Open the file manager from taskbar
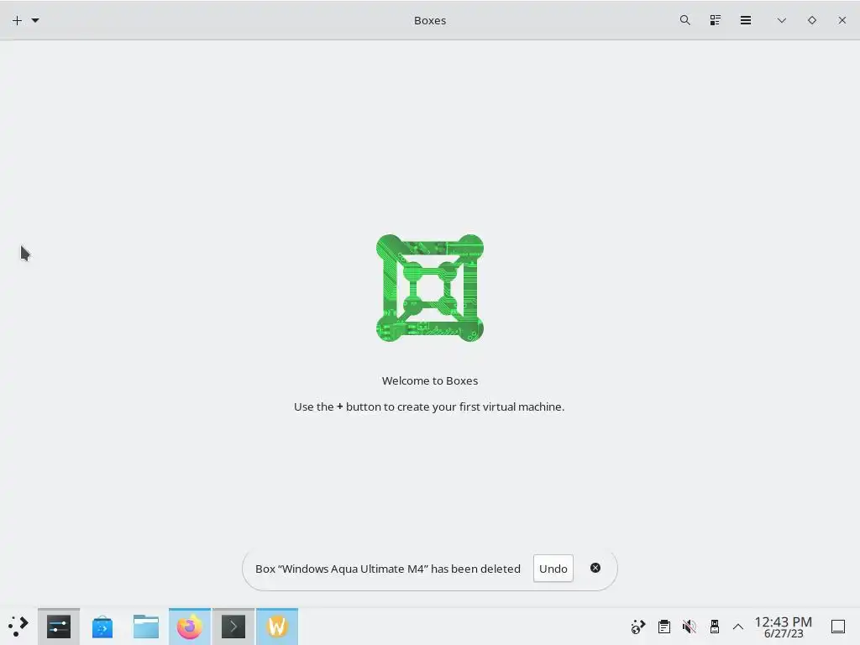 tap(146, 627)
